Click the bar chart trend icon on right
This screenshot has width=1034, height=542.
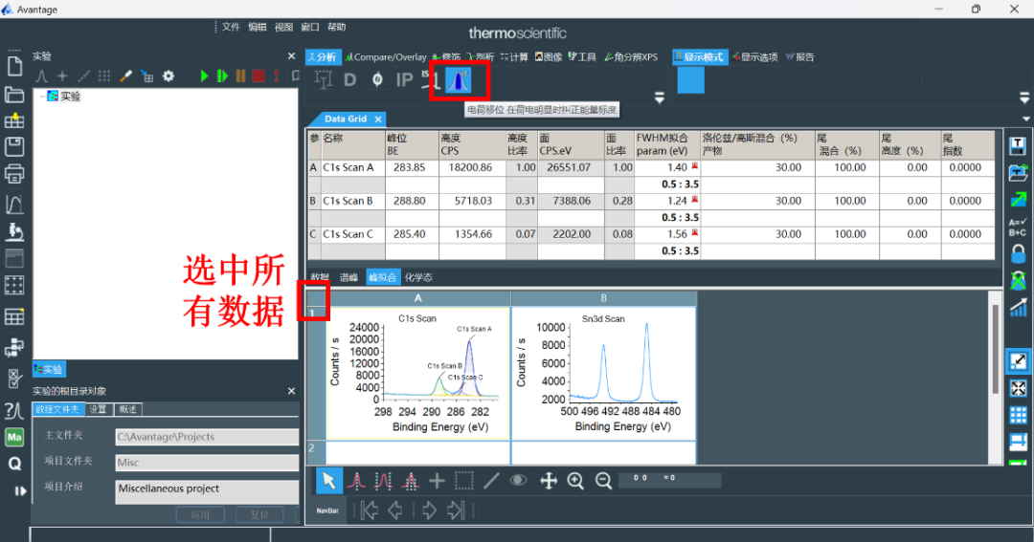(x=1018, y=307)
